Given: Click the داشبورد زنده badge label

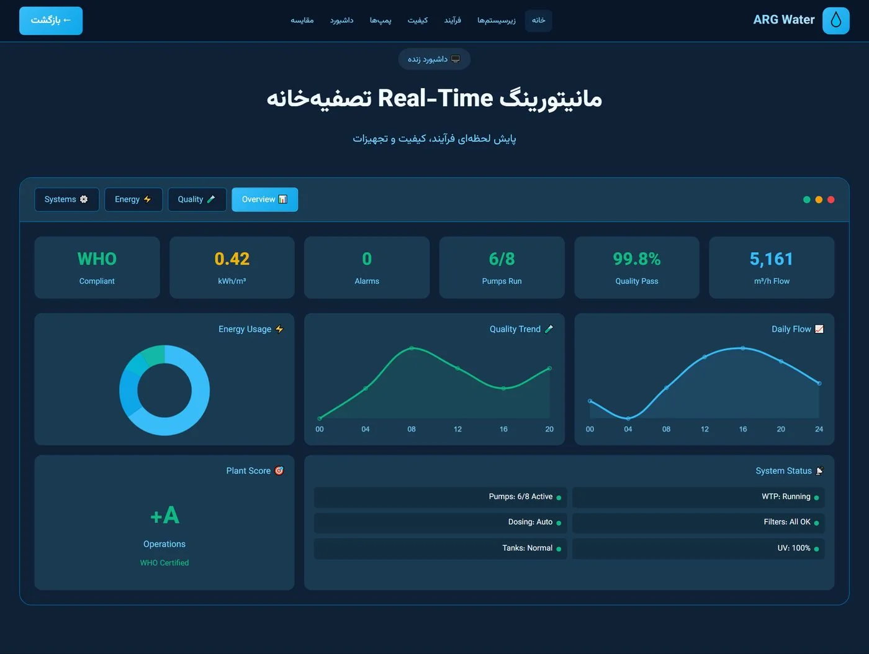Looking at the screenshot, I should pyautogui.click(x=428, y=59).
